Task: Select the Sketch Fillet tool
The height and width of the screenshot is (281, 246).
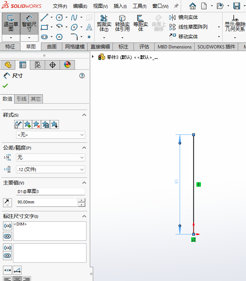Action: pos(74,37)
